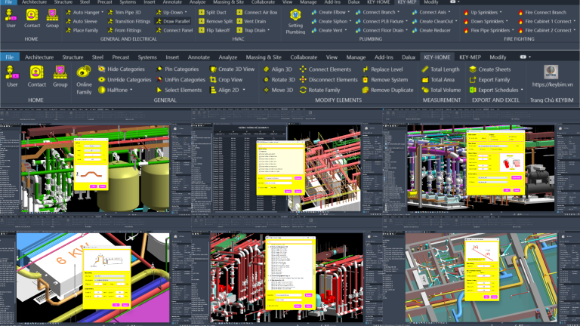Click the KEYBIM logo icon
This screenshot has height=326, width=580.
[x=551, y=72]
